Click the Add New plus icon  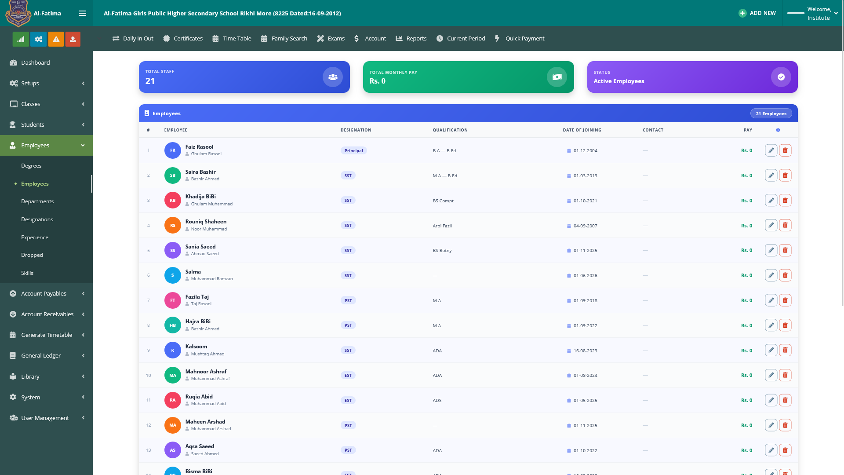(742, 13)
